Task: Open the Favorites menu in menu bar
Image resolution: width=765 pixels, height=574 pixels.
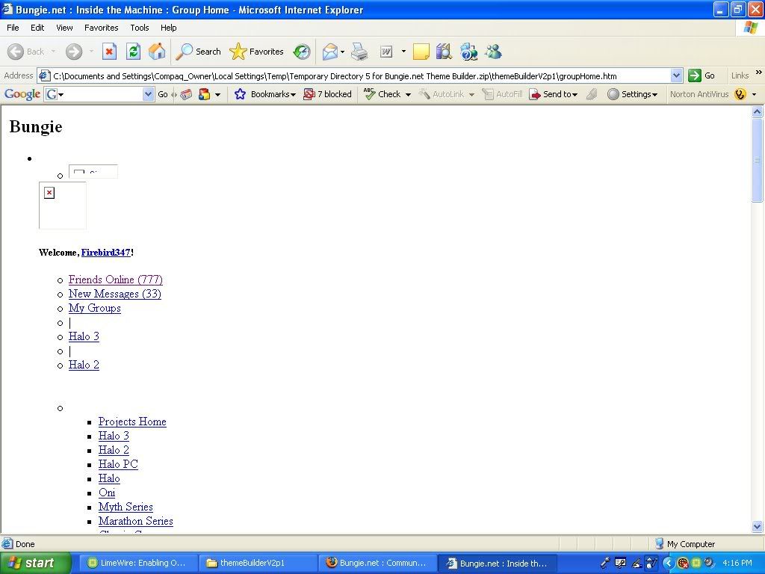Action: pos(101,28)
